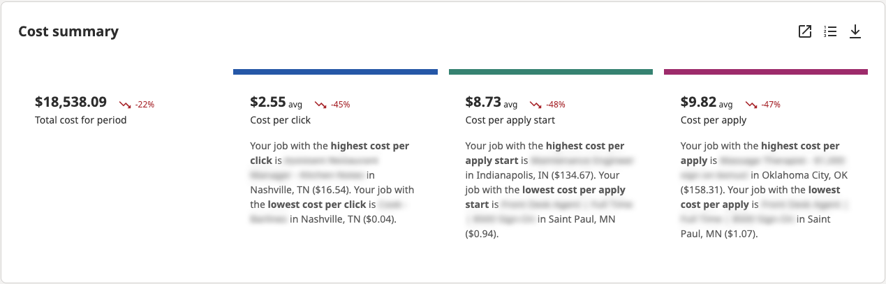Click the green bar above cost per apply start

[x=550, y=71]
